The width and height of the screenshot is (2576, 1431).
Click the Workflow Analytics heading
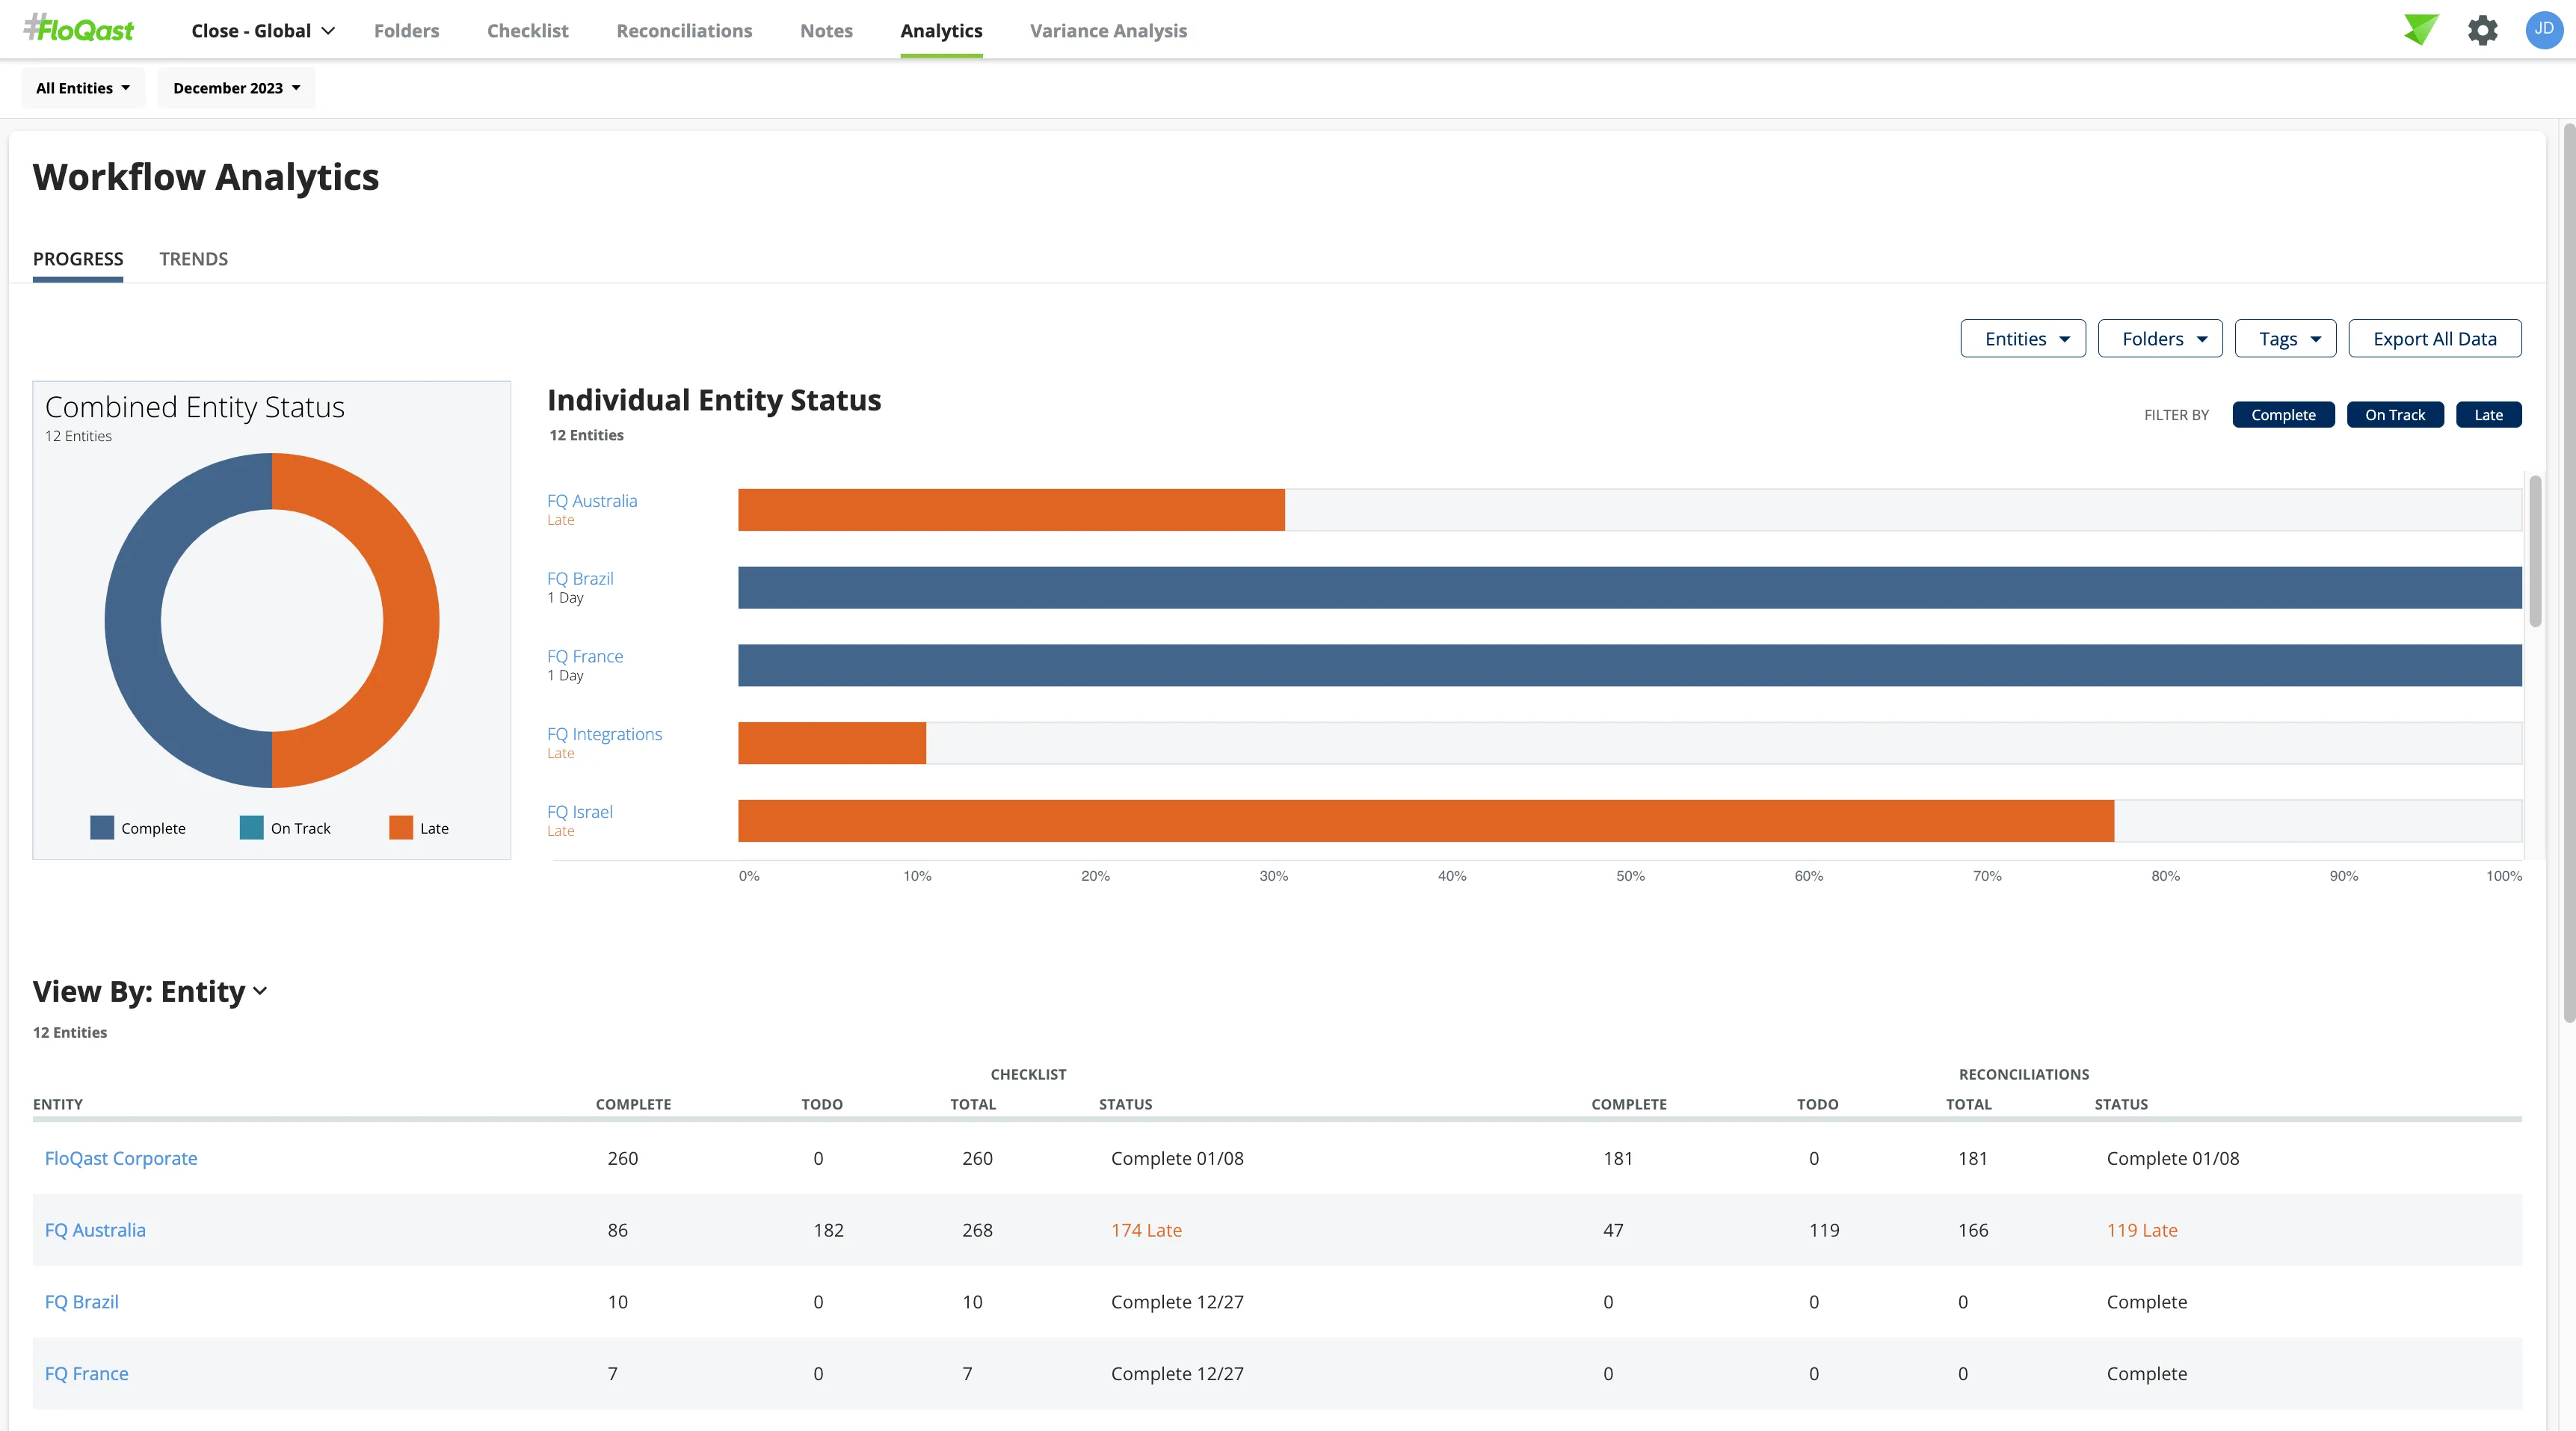point(206,177)
